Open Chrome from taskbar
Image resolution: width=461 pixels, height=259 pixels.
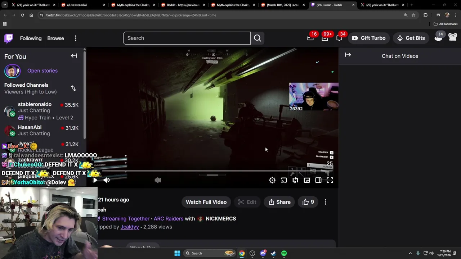tap(242, 253)
